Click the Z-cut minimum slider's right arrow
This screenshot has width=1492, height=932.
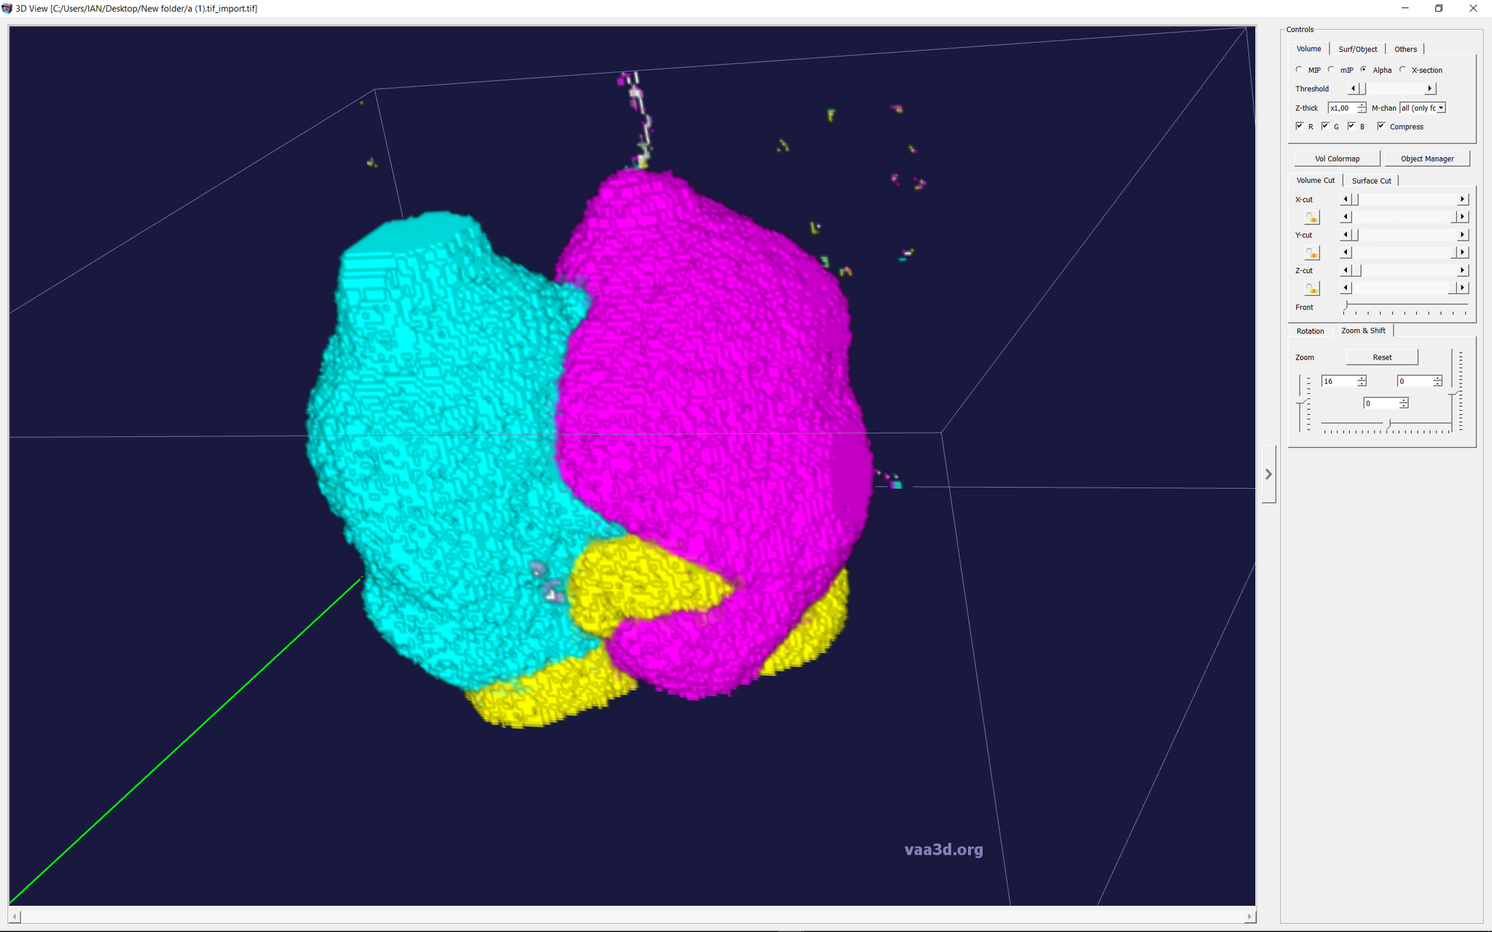1461,270
